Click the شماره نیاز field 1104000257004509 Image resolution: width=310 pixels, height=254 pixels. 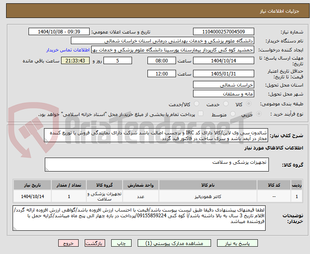coord(223,32)
